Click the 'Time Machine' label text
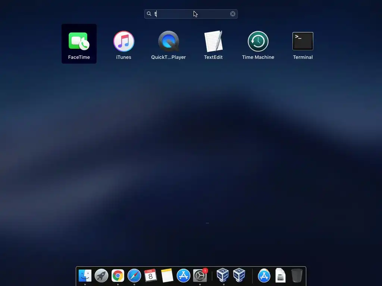The image size is (382, 286). (258, 57)
